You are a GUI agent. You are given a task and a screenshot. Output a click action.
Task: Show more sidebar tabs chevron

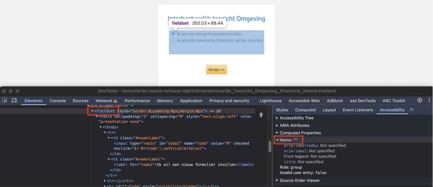pos(412,110)
